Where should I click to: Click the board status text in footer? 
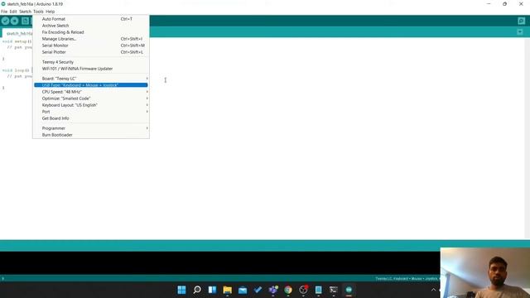coord(407,279)
